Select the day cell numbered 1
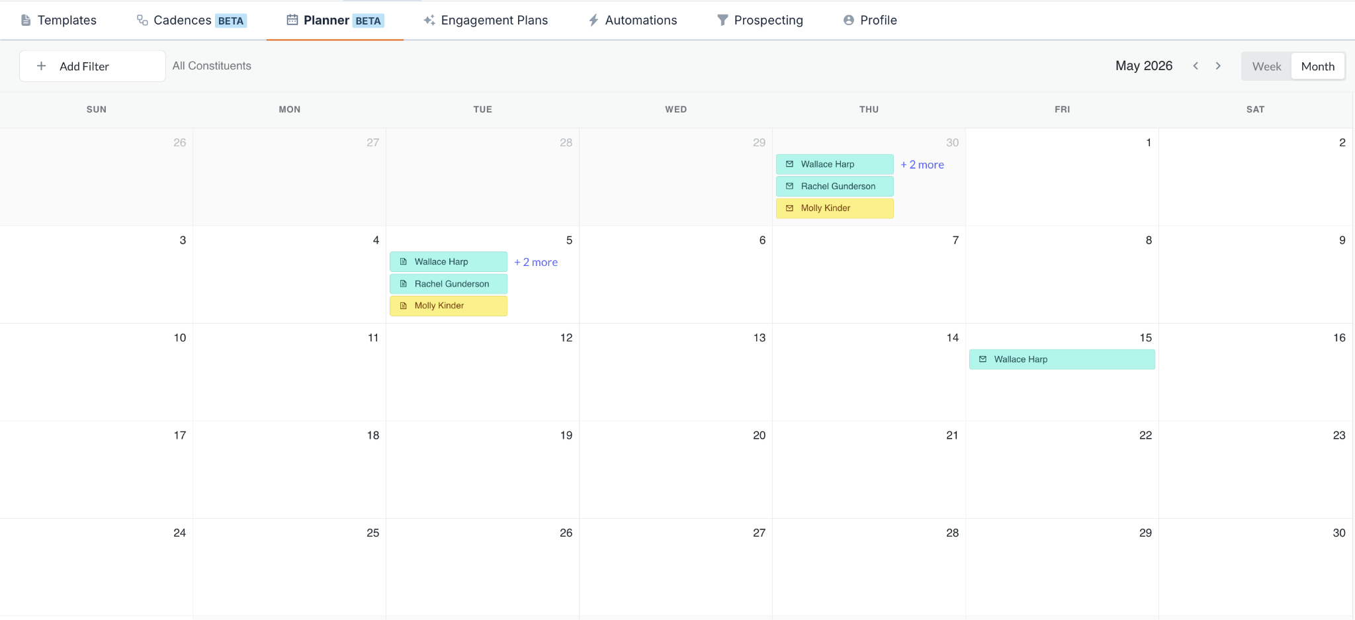This screenshot has height=620, width=1355. point(1062,177)
